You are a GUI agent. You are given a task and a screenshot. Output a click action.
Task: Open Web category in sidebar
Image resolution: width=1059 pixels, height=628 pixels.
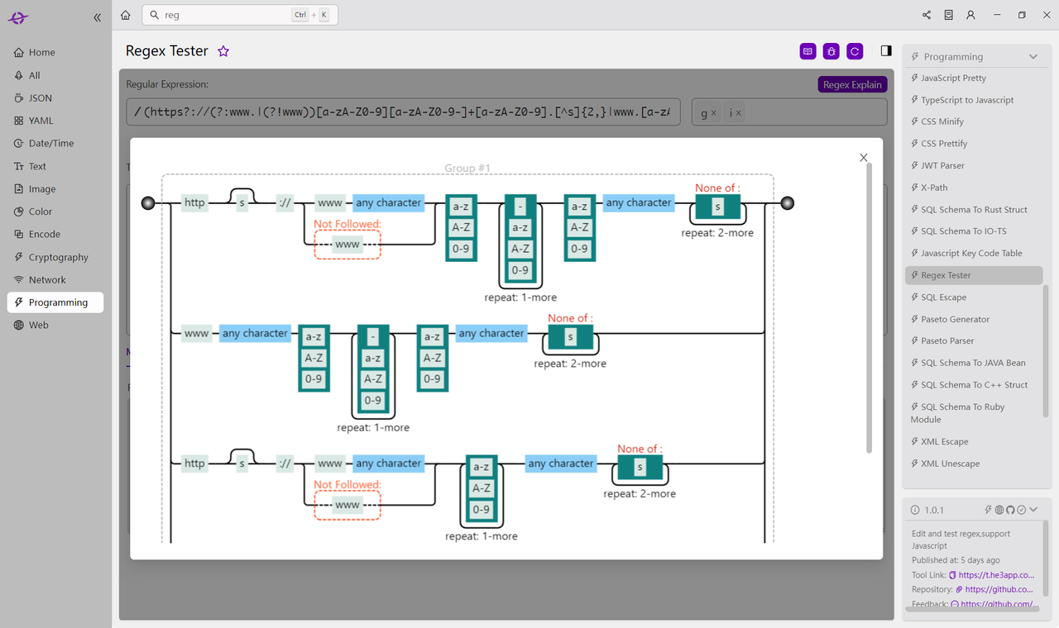55,325
